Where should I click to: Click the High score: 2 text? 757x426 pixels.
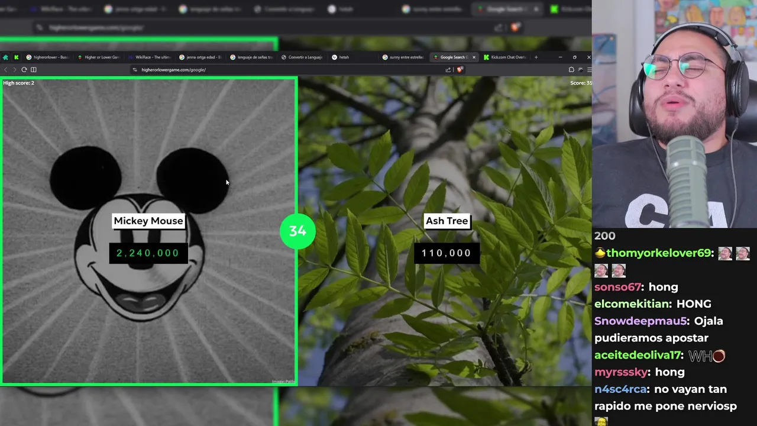[x=19, y=83]
